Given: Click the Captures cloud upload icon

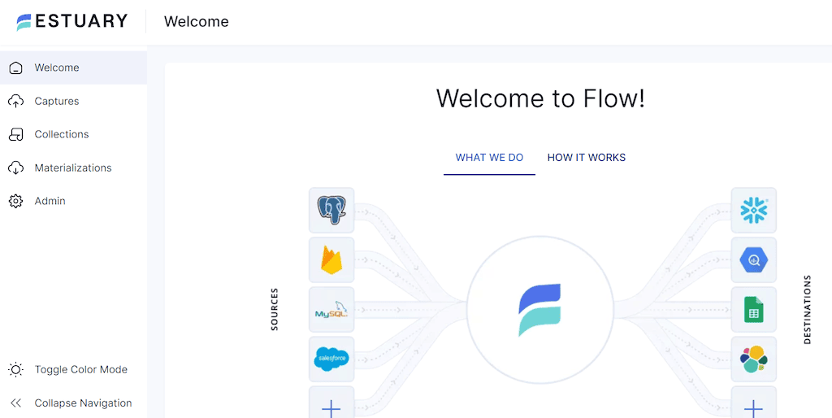Looking at the screenshot, I should click(x=16, y=101).
